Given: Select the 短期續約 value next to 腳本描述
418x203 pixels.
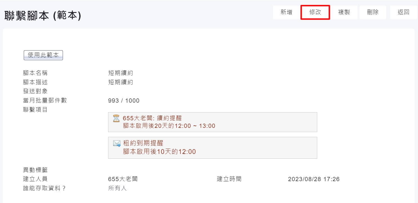Looking at the screenshot, I should [x=120, y=82].
